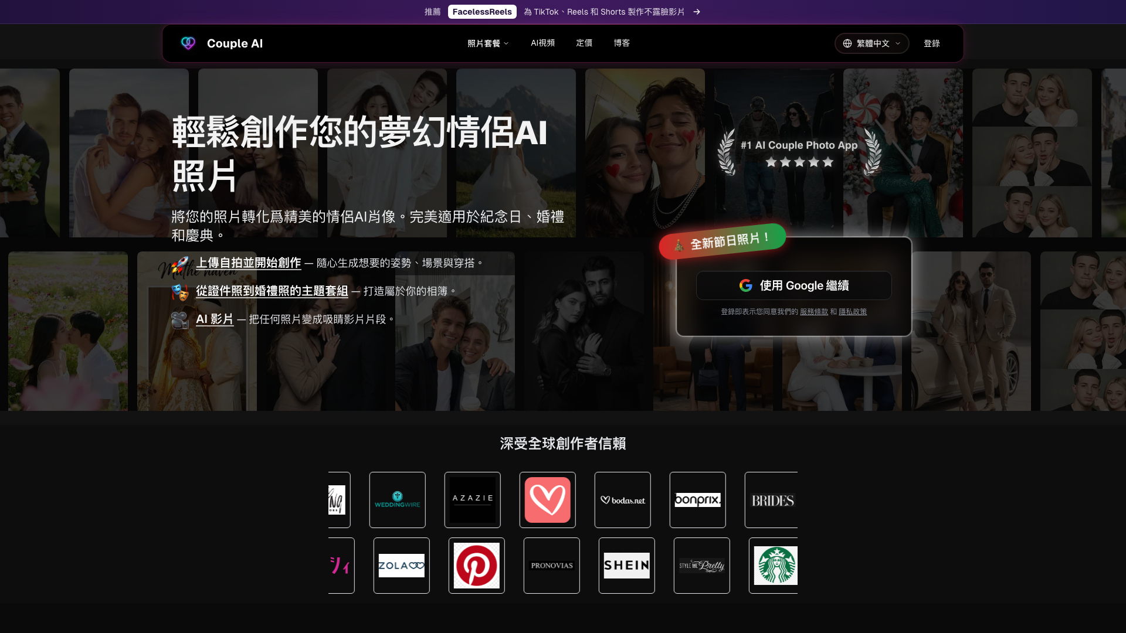Click the SHEIN logo tile
The image size is (1126, 633).
tap(627, 566)
